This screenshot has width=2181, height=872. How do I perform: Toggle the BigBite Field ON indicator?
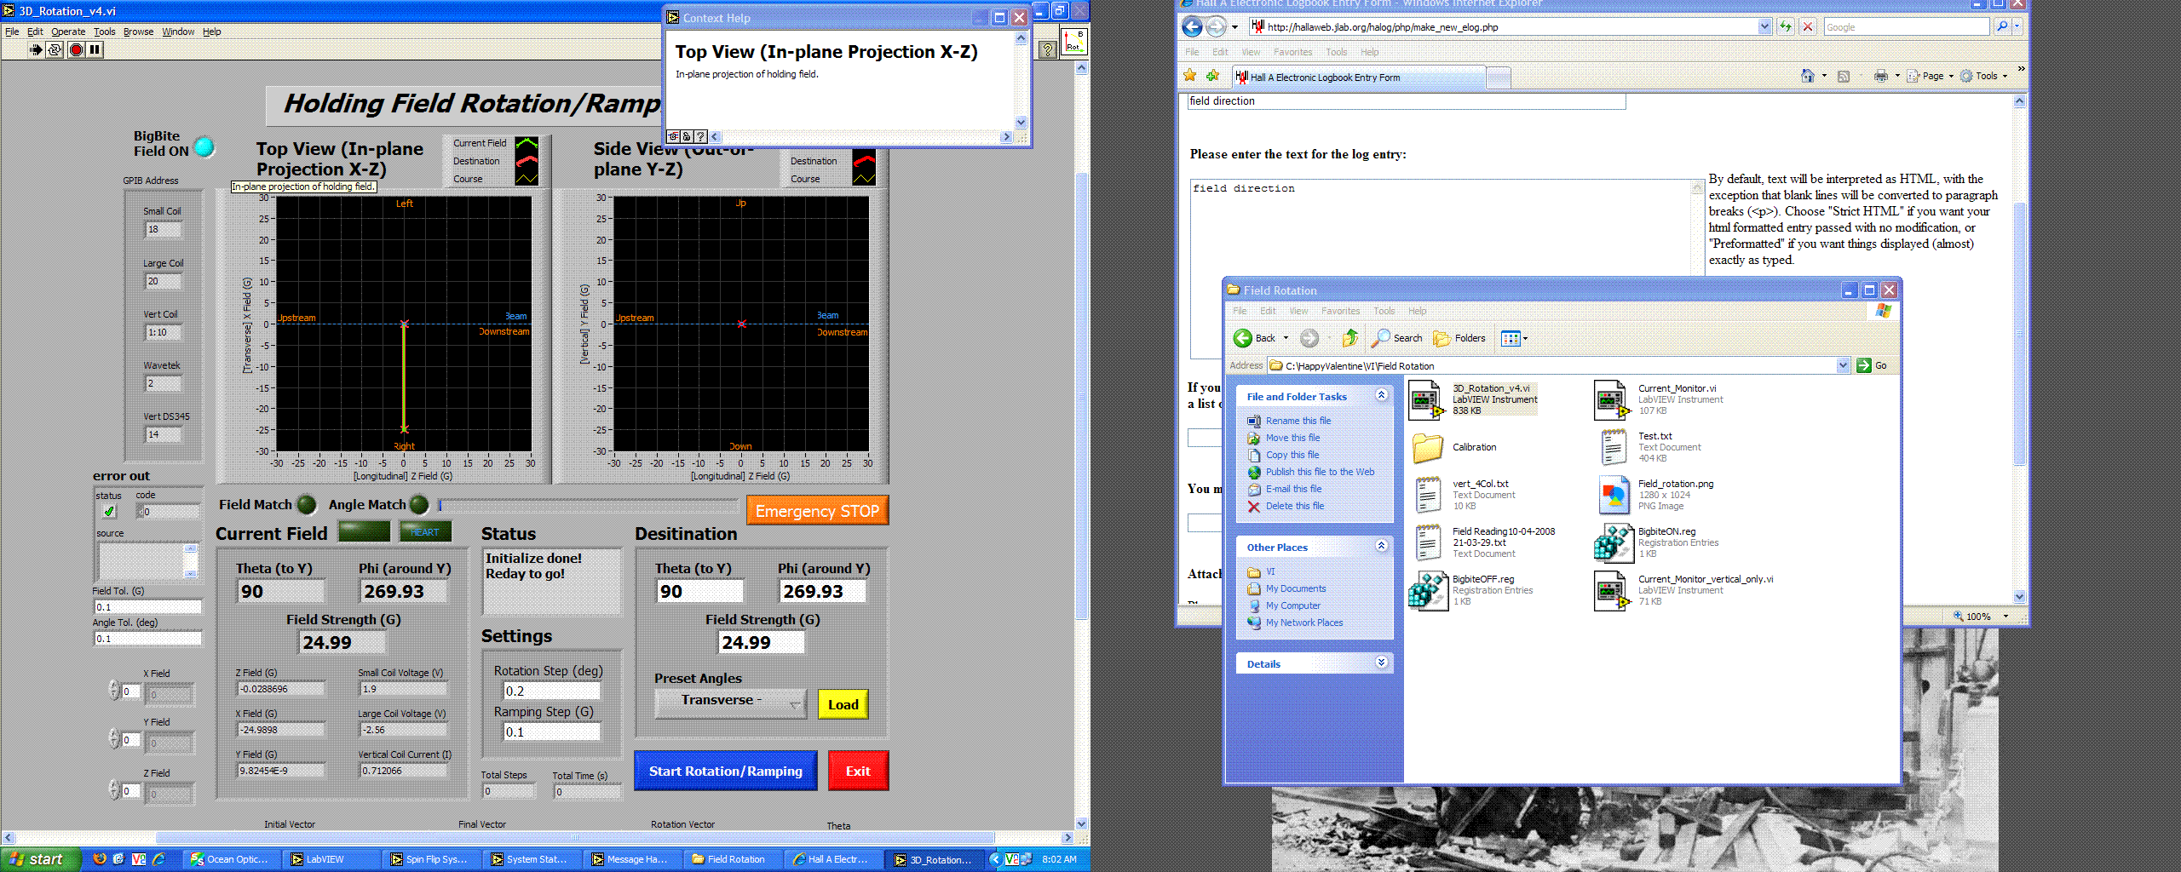coord(204,147)
